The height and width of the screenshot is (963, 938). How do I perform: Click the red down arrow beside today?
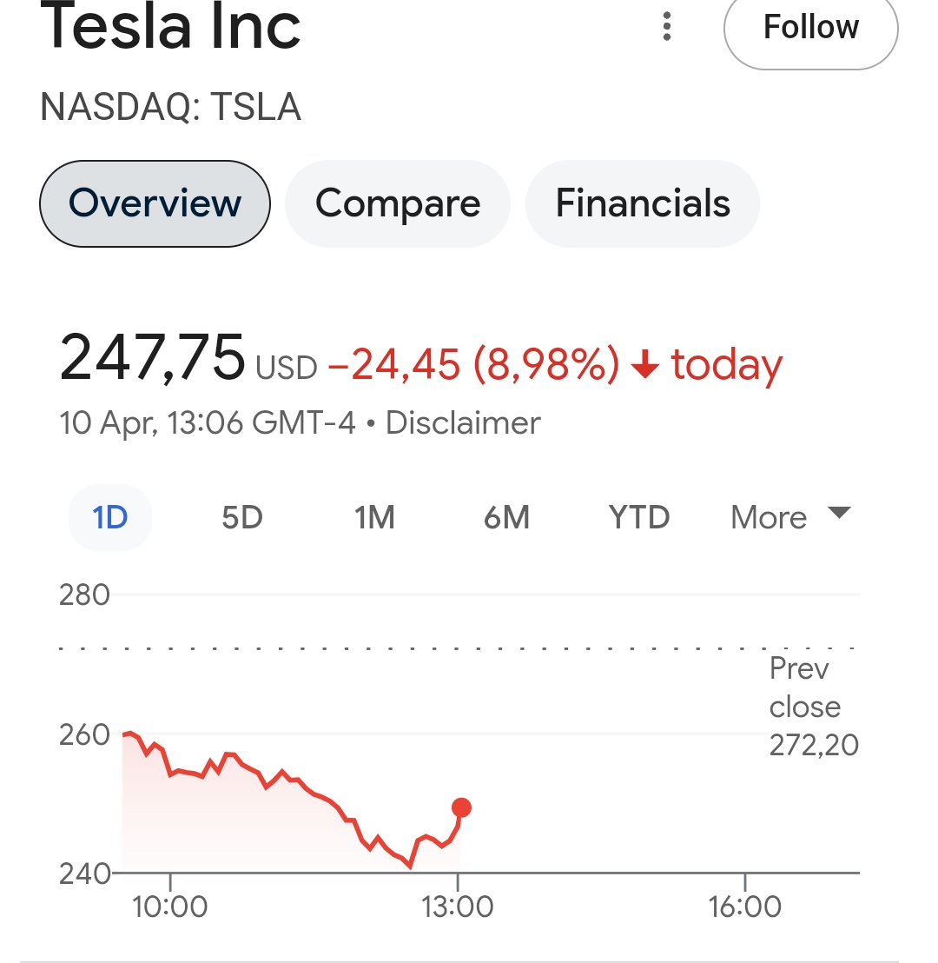[644, 366]
